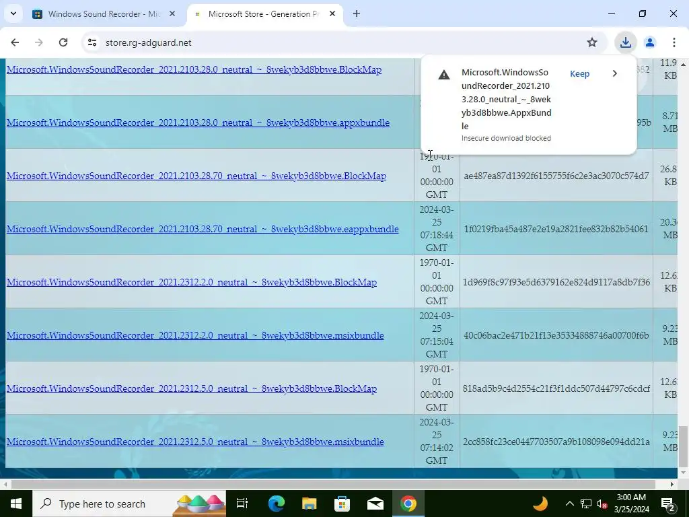Select hash 2cc858fc23ce0447703507a9b108098e094dd21a
Image resolution: width=689 pixels, height=517 pixels.
pyautogui.click(x=556, y=442)
